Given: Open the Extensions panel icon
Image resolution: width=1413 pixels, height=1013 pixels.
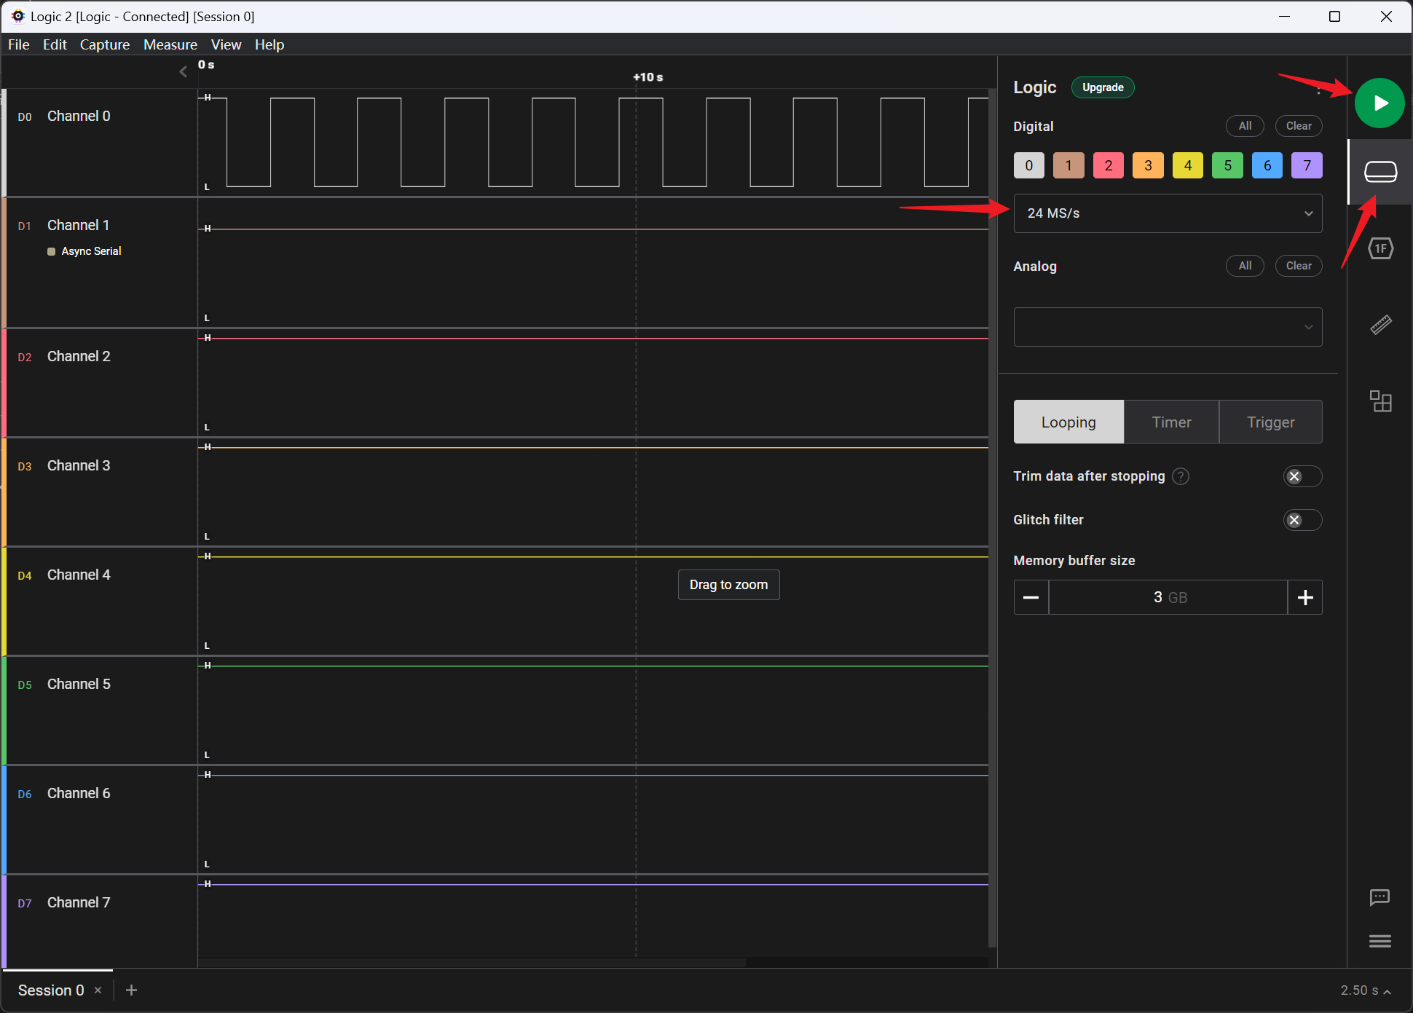Looking at the screenshot, I should coord(1380,401).
